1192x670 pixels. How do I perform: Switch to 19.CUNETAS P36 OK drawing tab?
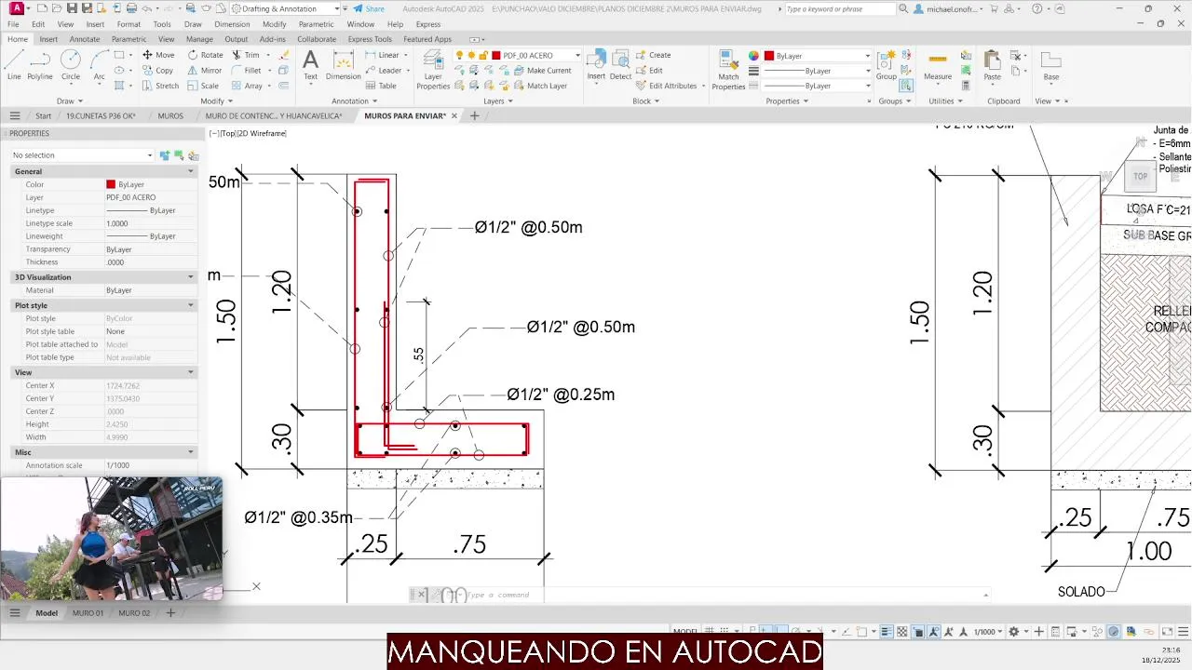101,116
